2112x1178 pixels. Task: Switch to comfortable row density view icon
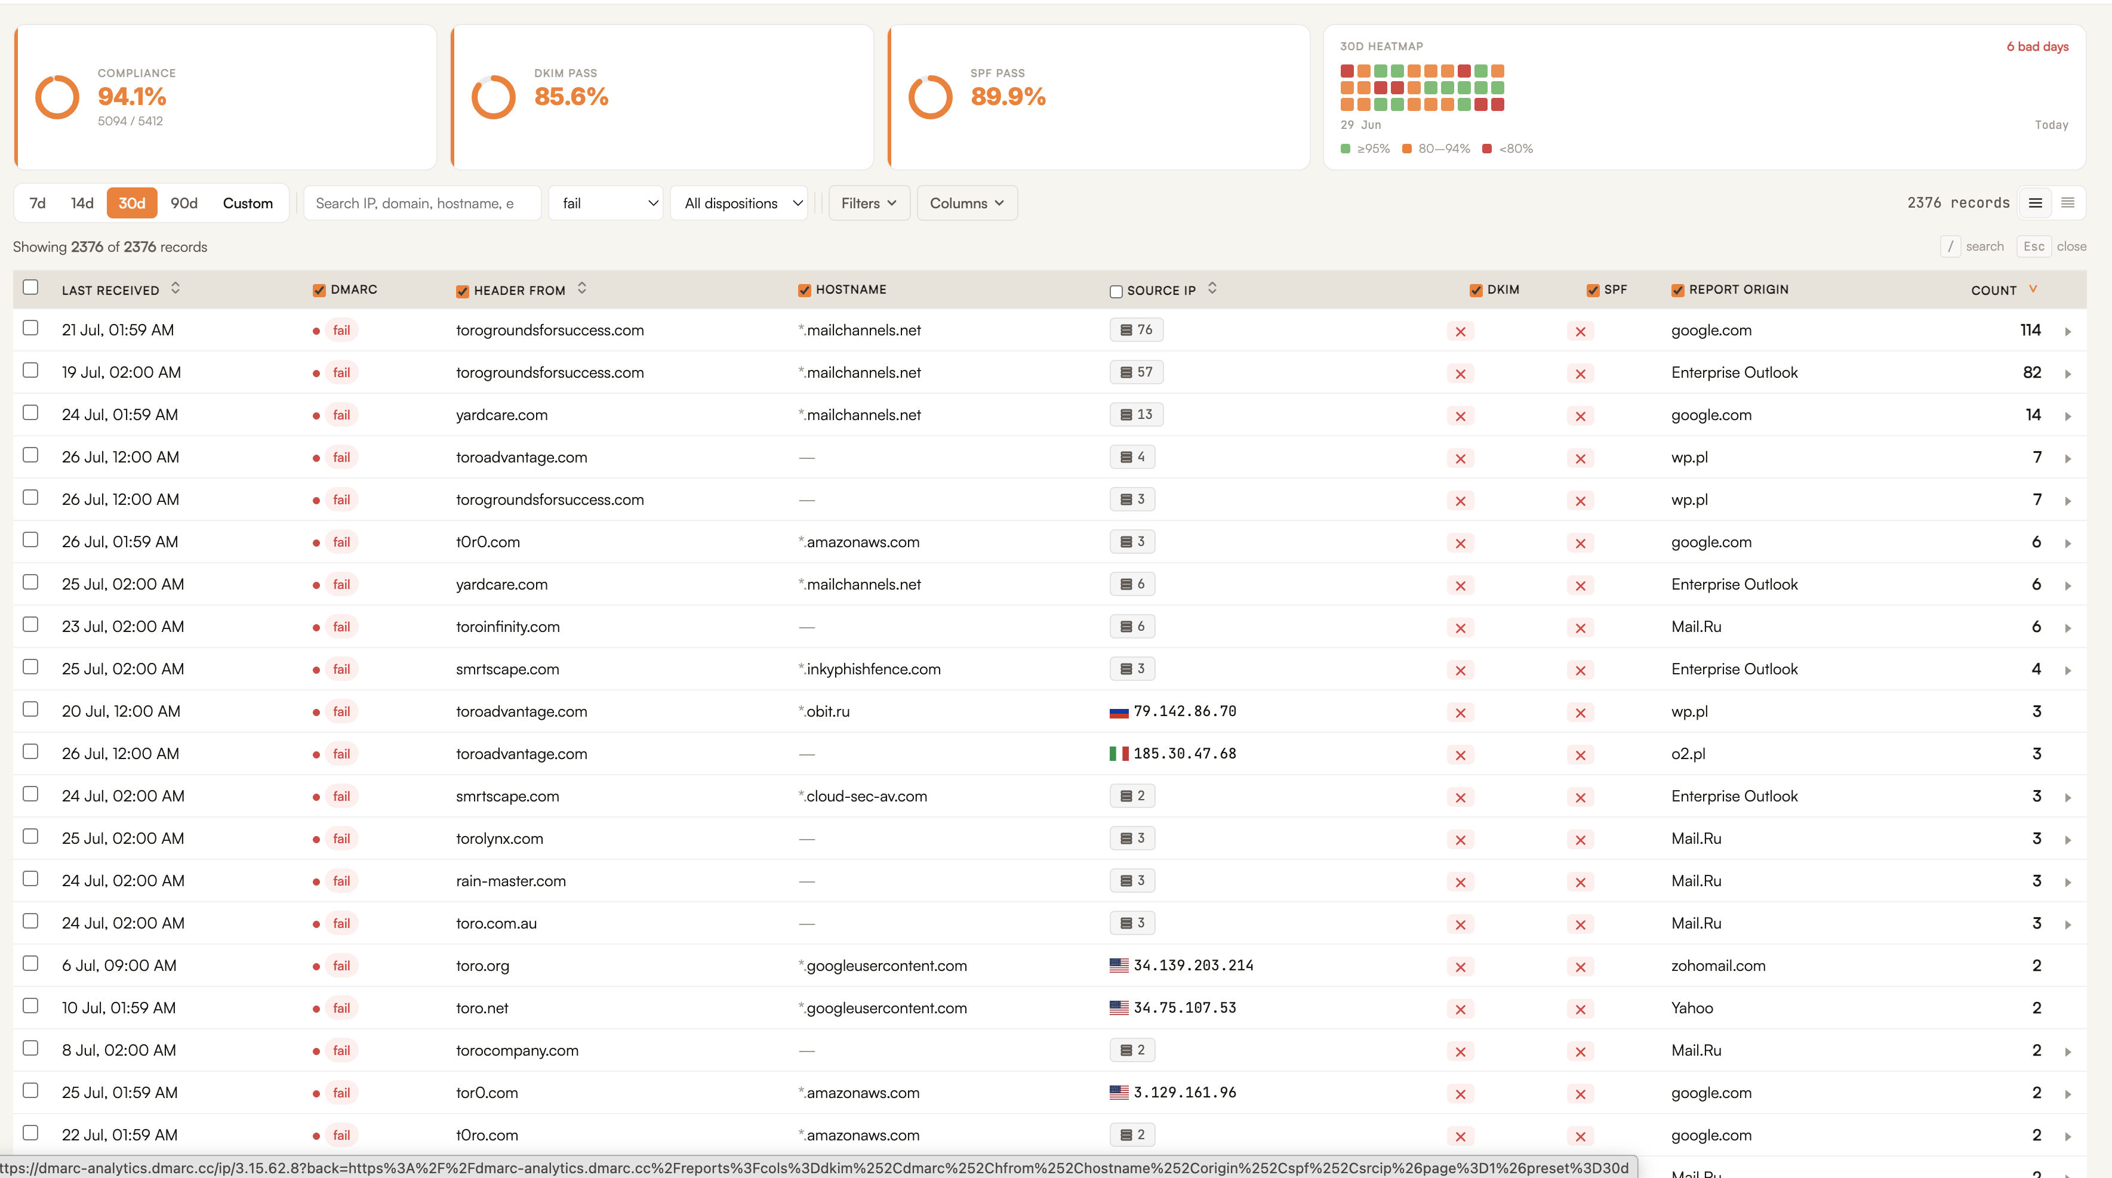[x=2035, y=203]
